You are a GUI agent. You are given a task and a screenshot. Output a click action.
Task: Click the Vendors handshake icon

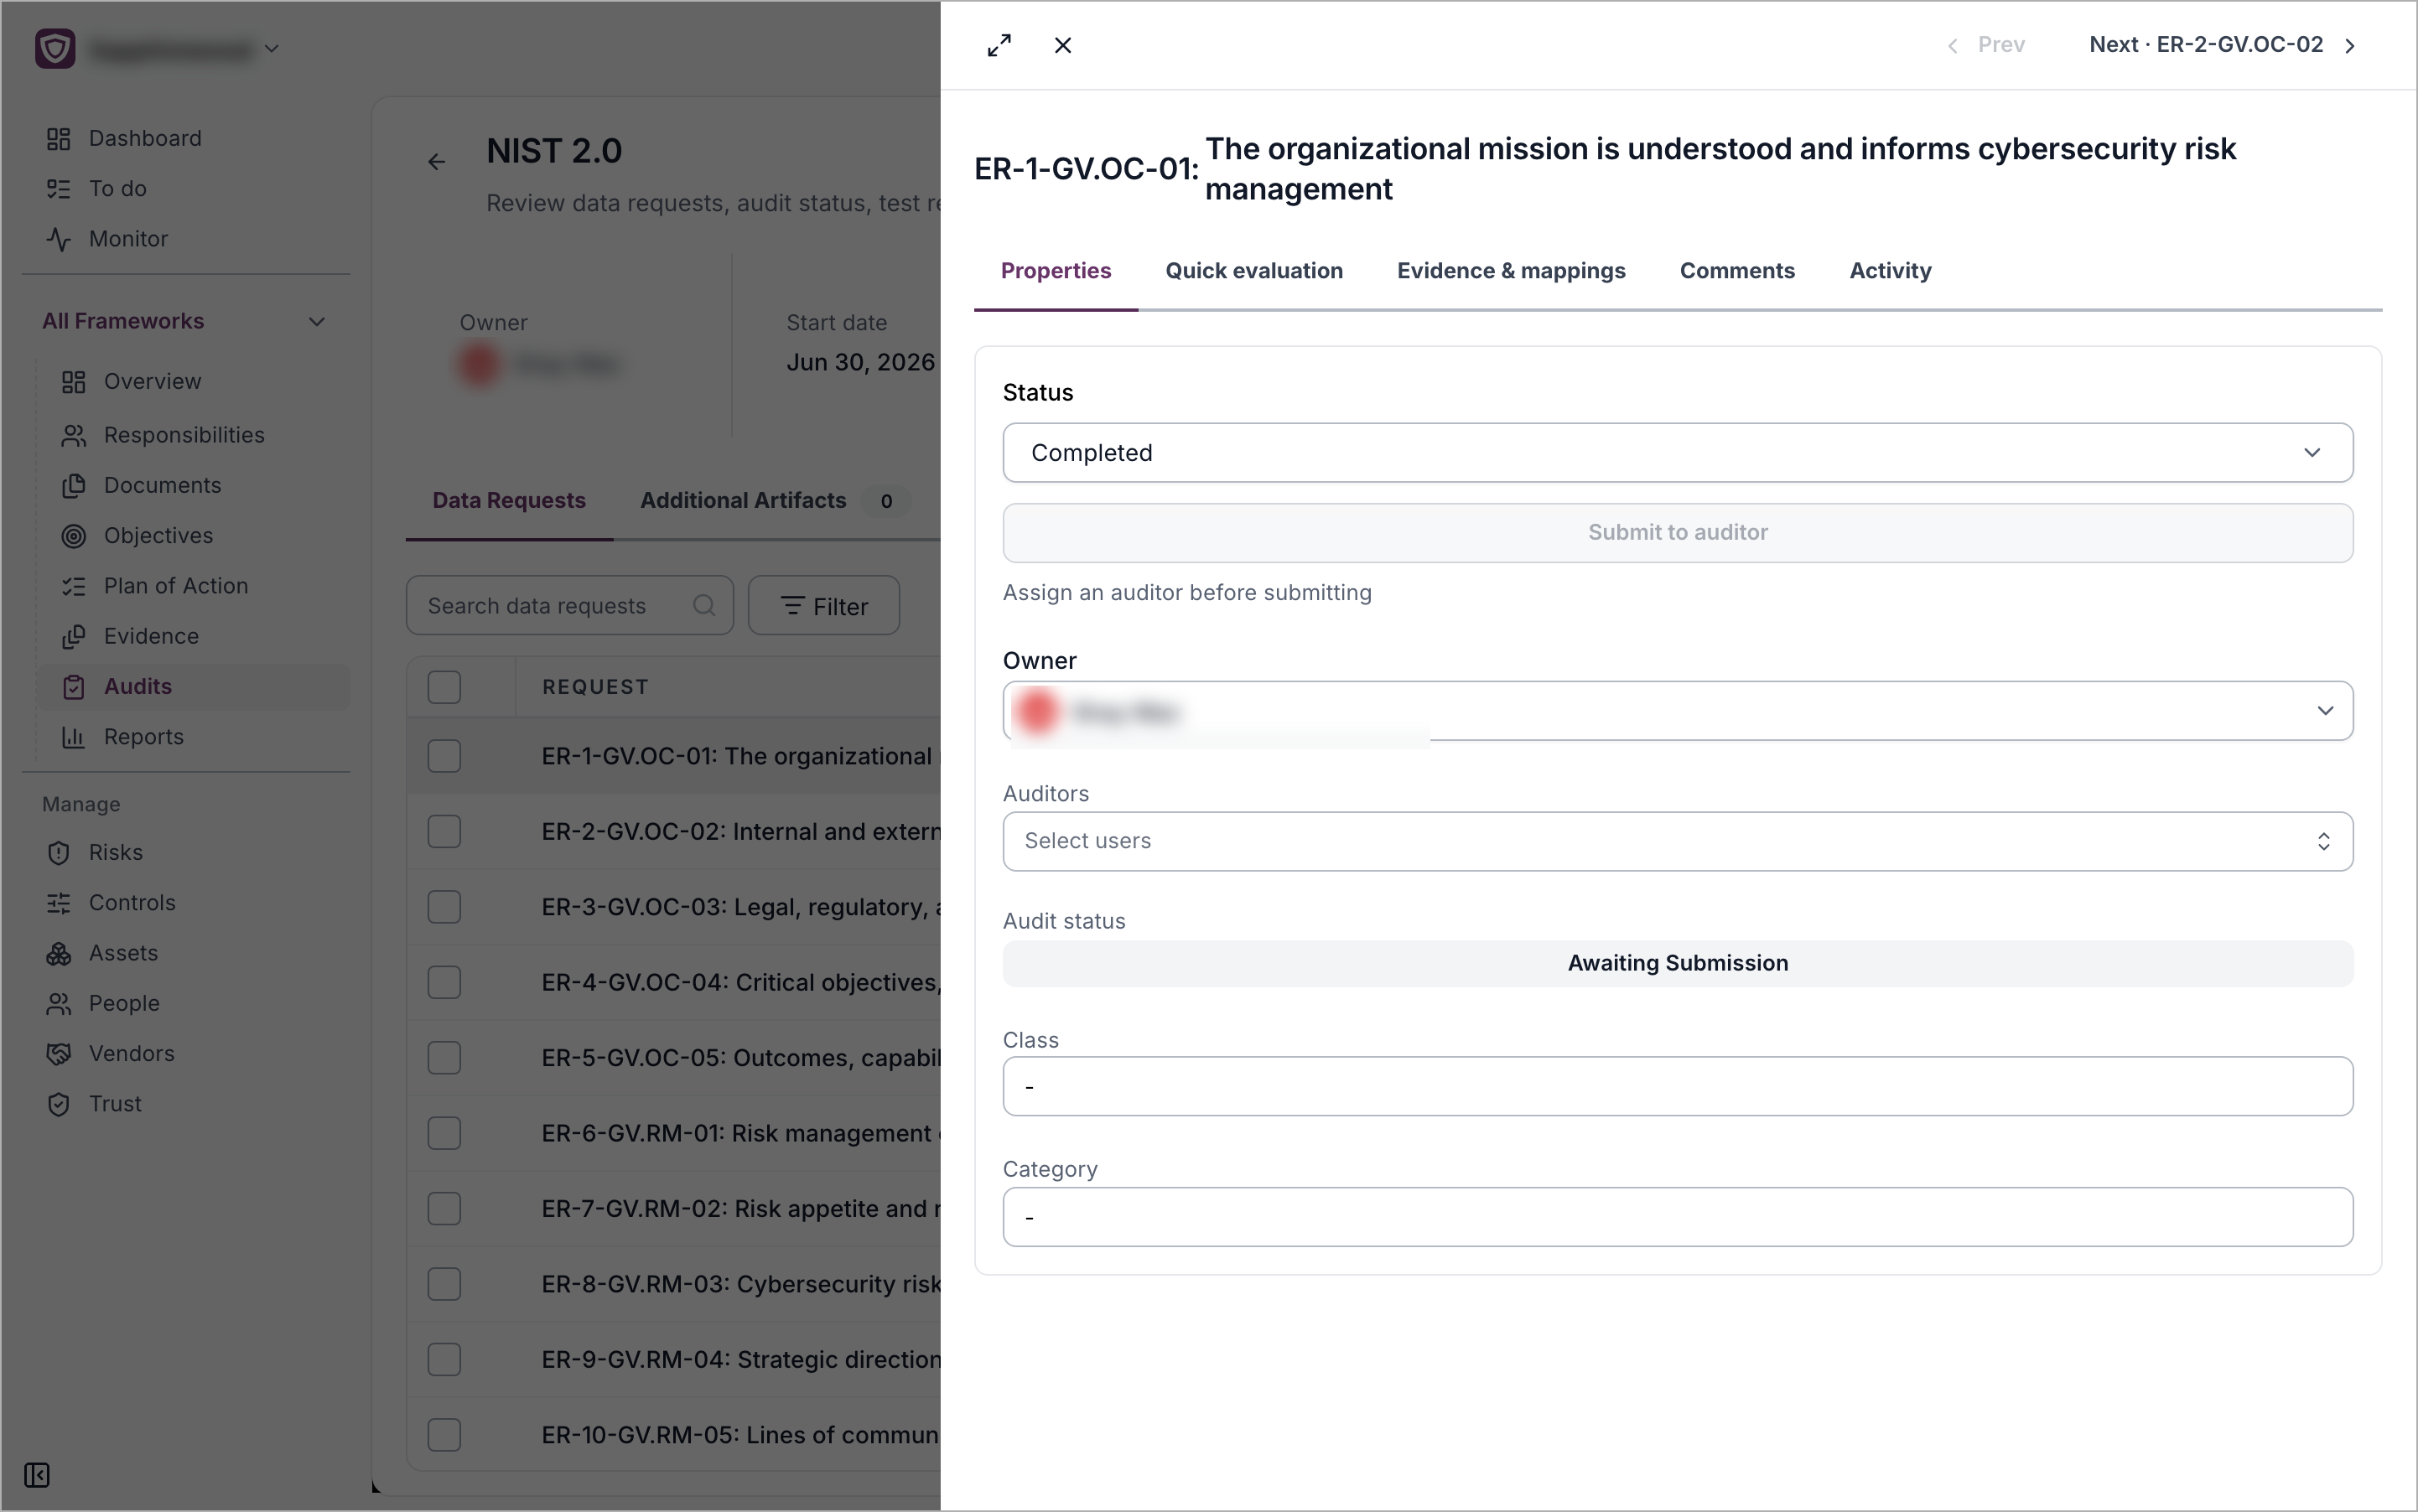point(58,1054)
